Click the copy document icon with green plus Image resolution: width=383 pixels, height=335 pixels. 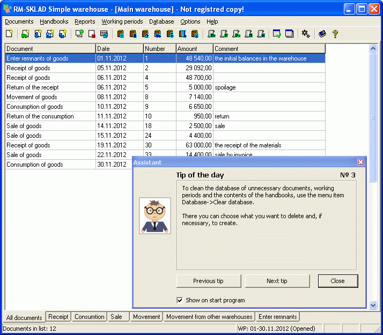[x=79, y=34]
